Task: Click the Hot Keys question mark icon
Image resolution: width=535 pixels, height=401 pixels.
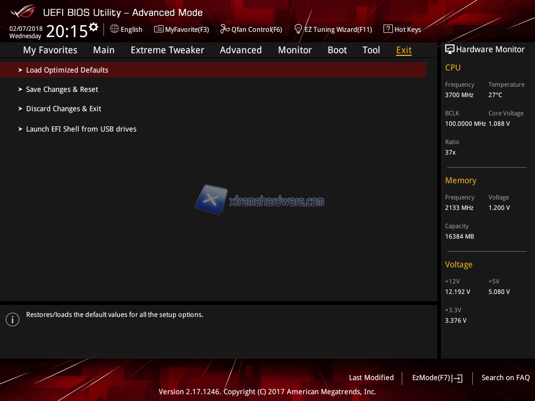Action: pos(388,29)
